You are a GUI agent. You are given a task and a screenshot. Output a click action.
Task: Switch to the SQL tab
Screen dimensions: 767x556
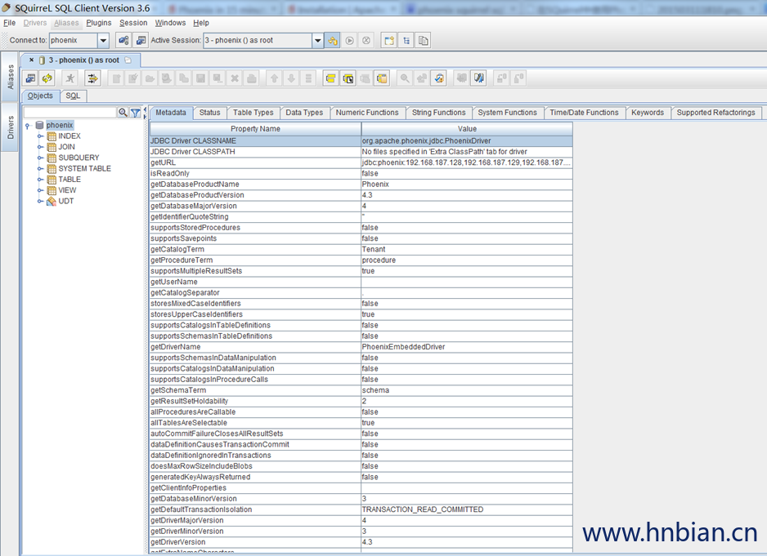click(x=73, y=96)
